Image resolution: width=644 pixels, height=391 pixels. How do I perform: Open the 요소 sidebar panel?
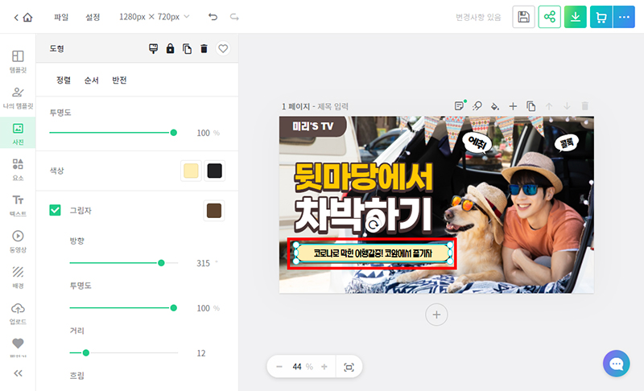pos(18,170)
